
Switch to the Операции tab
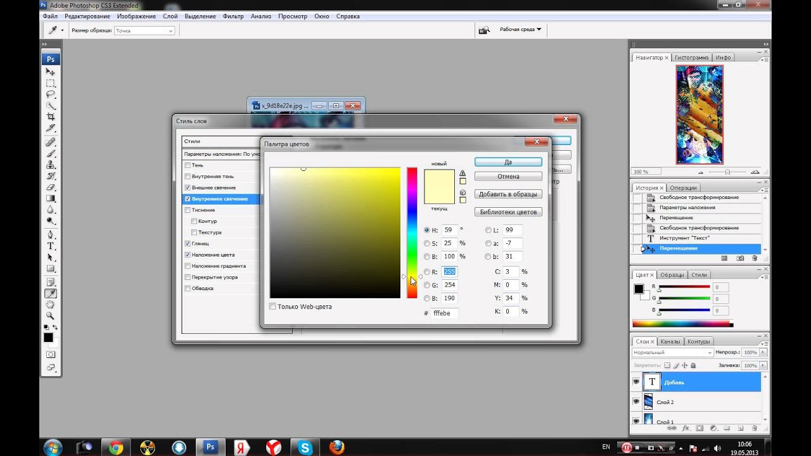pos(683,187)
